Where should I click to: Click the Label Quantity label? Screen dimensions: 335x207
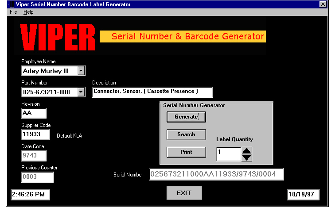234,139
